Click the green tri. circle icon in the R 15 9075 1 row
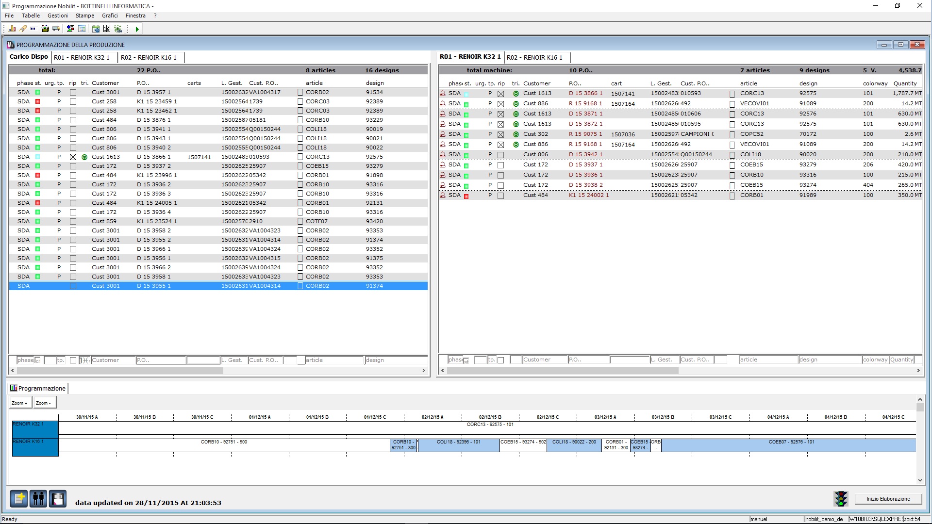 (516, 134)
